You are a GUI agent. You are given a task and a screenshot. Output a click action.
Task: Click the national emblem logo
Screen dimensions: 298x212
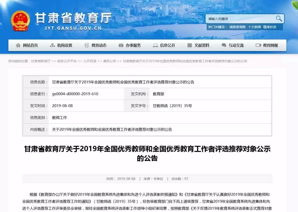click(20, 21)
